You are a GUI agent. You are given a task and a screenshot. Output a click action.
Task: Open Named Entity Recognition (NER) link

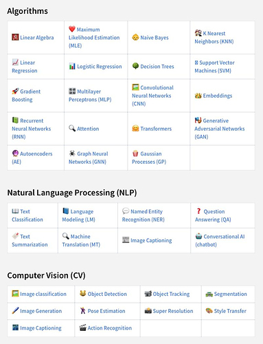pos(144,215)
